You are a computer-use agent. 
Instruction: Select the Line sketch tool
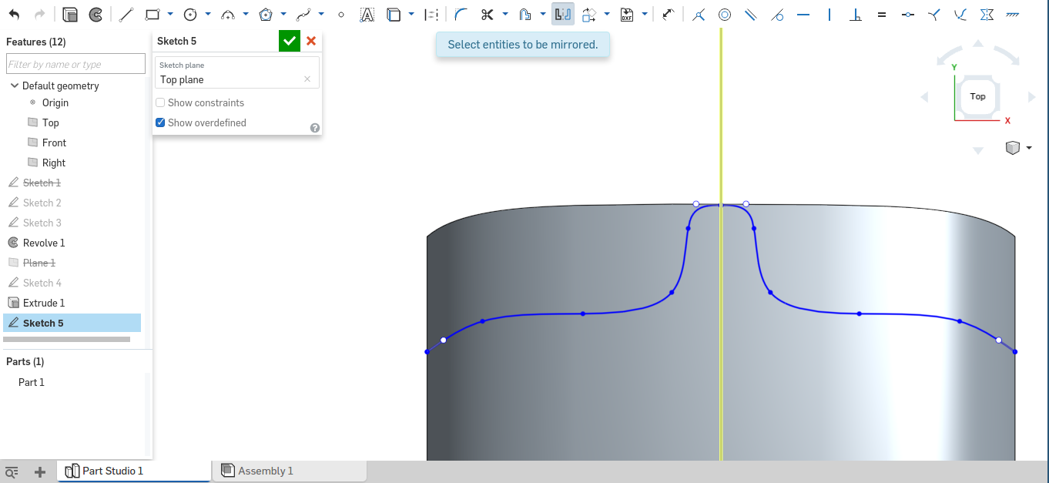click(126, 14)
